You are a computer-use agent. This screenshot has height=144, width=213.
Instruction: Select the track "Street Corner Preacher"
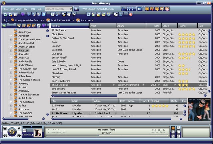tap(64, 93)
